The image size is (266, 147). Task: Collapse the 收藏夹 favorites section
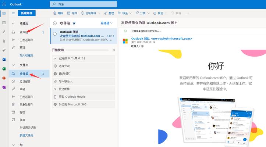pos(13,24)
